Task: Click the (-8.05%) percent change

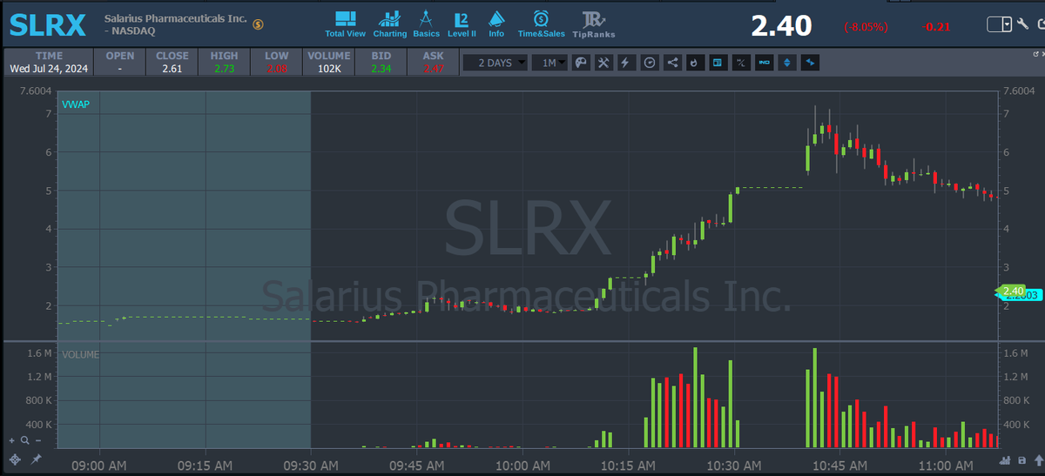Action: click(x=866, y=26)
